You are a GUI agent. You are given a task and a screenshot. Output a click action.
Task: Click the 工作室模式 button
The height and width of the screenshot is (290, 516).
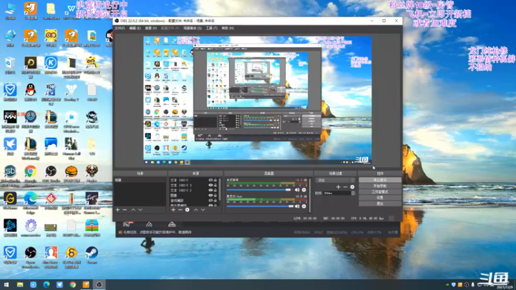click(x=380, y=191)
